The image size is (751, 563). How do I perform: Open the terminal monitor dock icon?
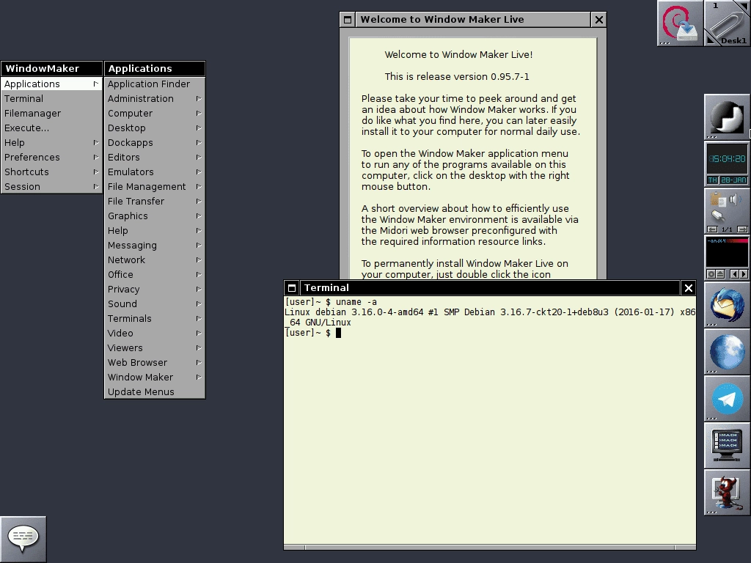(727, 445)
